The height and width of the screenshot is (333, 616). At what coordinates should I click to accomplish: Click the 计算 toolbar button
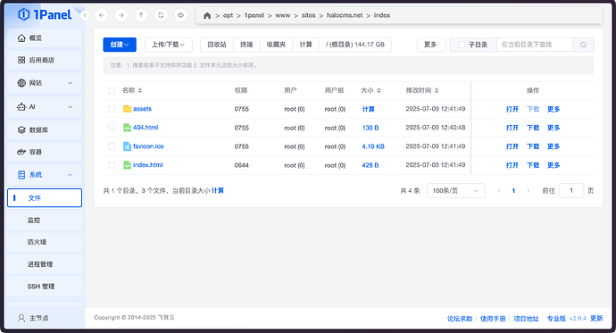305,45
